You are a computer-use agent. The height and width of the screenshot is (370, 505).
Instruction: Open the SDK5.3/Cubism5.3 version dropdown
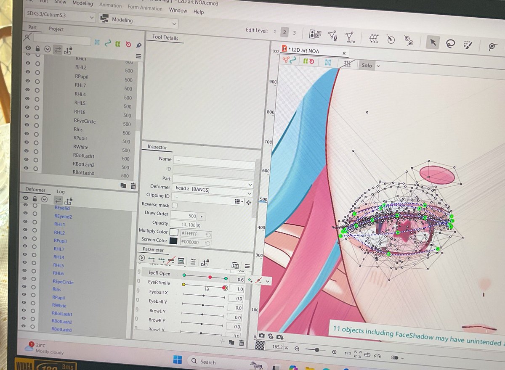60,16
